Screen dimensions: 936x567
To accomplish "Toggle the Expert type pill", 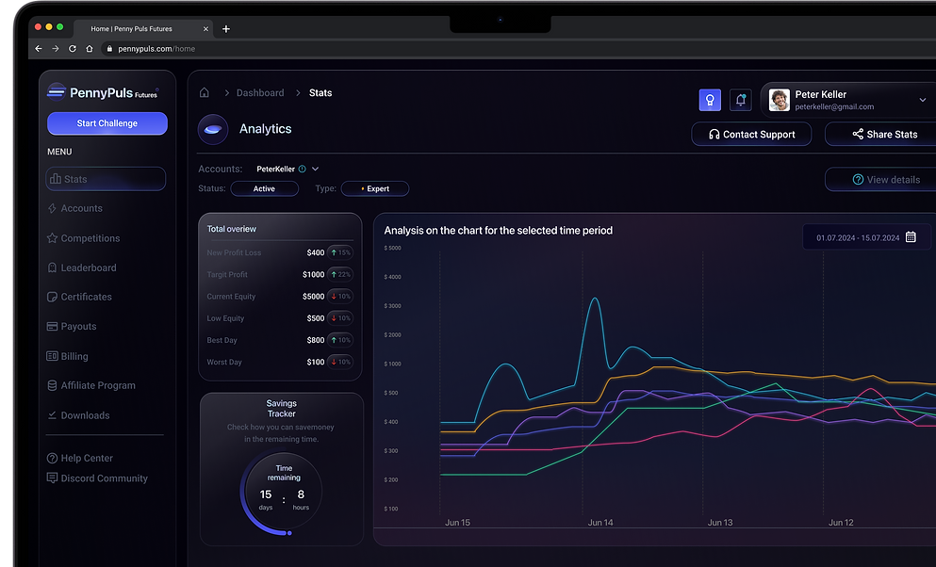I will pyautogui.click(x=375, y=188).
